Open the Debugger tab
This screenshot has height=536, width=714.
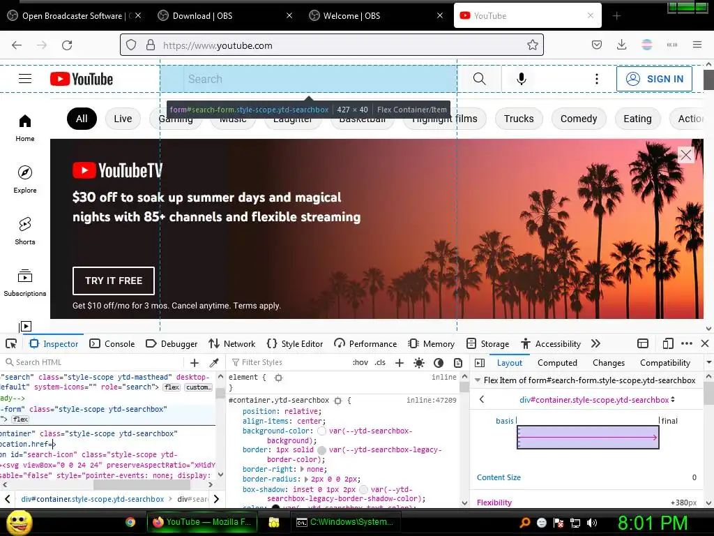tap(172, 343)
